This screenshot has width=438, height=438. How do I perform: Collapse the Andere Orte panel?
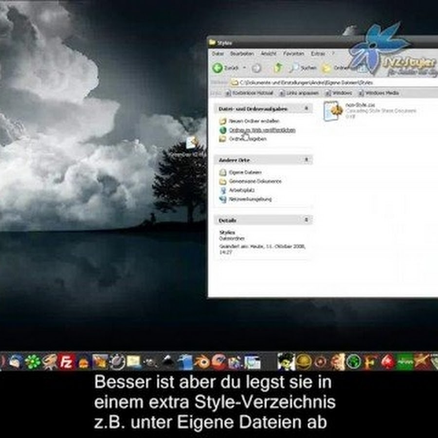(x=307, y=160)
